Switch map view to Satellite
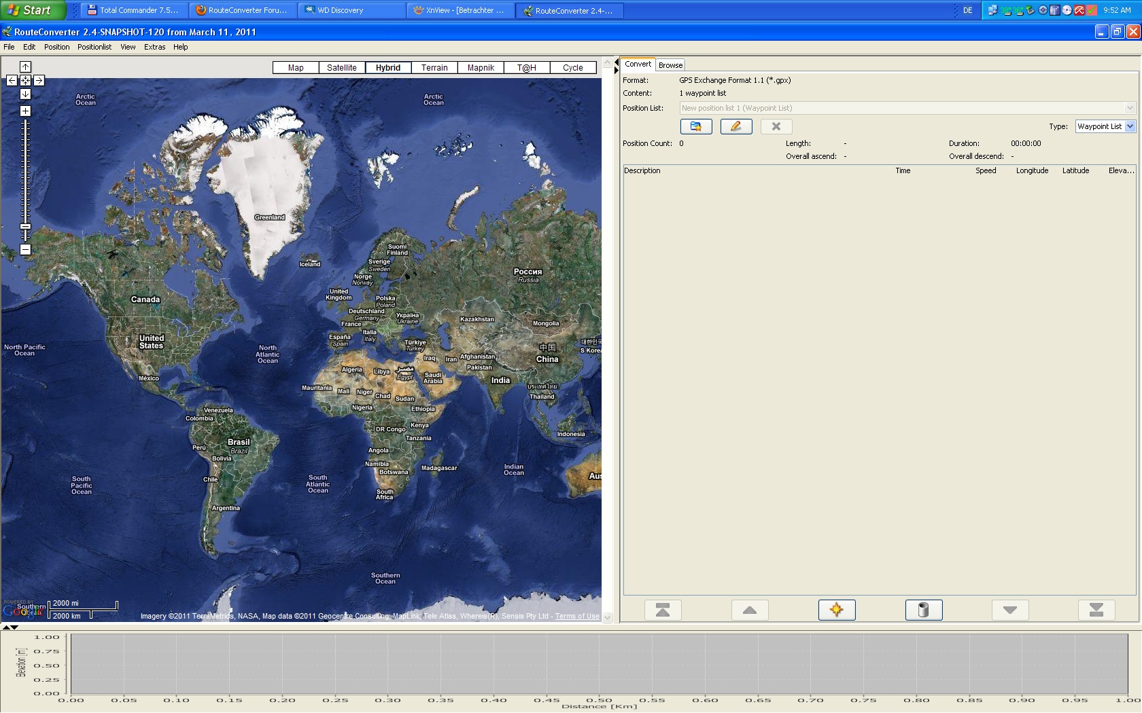The image size is (1142, 713). 341,68
